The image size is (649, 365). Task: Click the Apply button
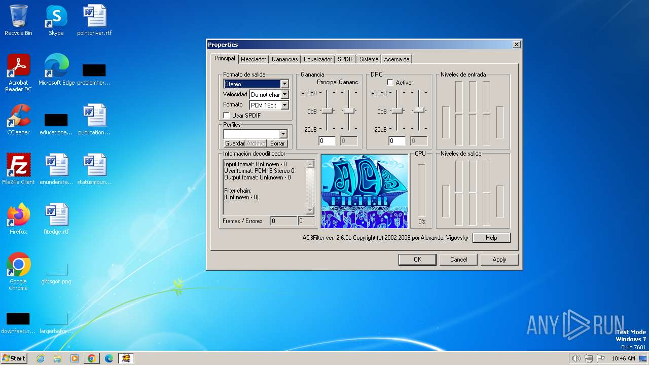(499, 260)
